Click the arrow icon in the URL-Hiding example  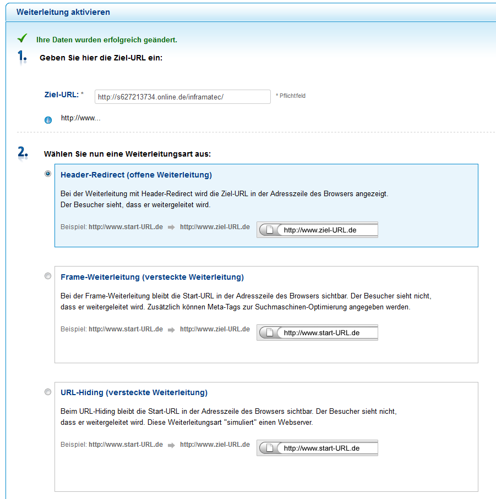click(x=172, y=445)
